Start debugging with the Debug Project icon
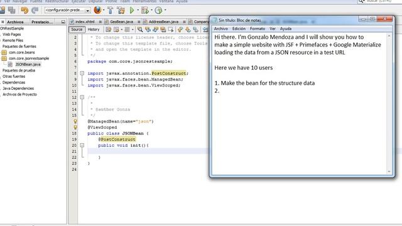 point(145,10)
